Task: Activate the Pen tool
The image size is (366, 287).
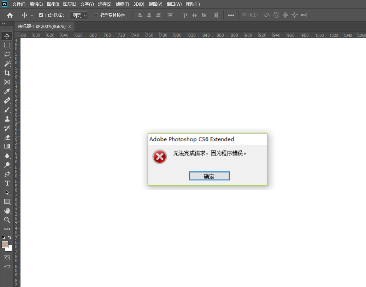Action: pos(7,174)
